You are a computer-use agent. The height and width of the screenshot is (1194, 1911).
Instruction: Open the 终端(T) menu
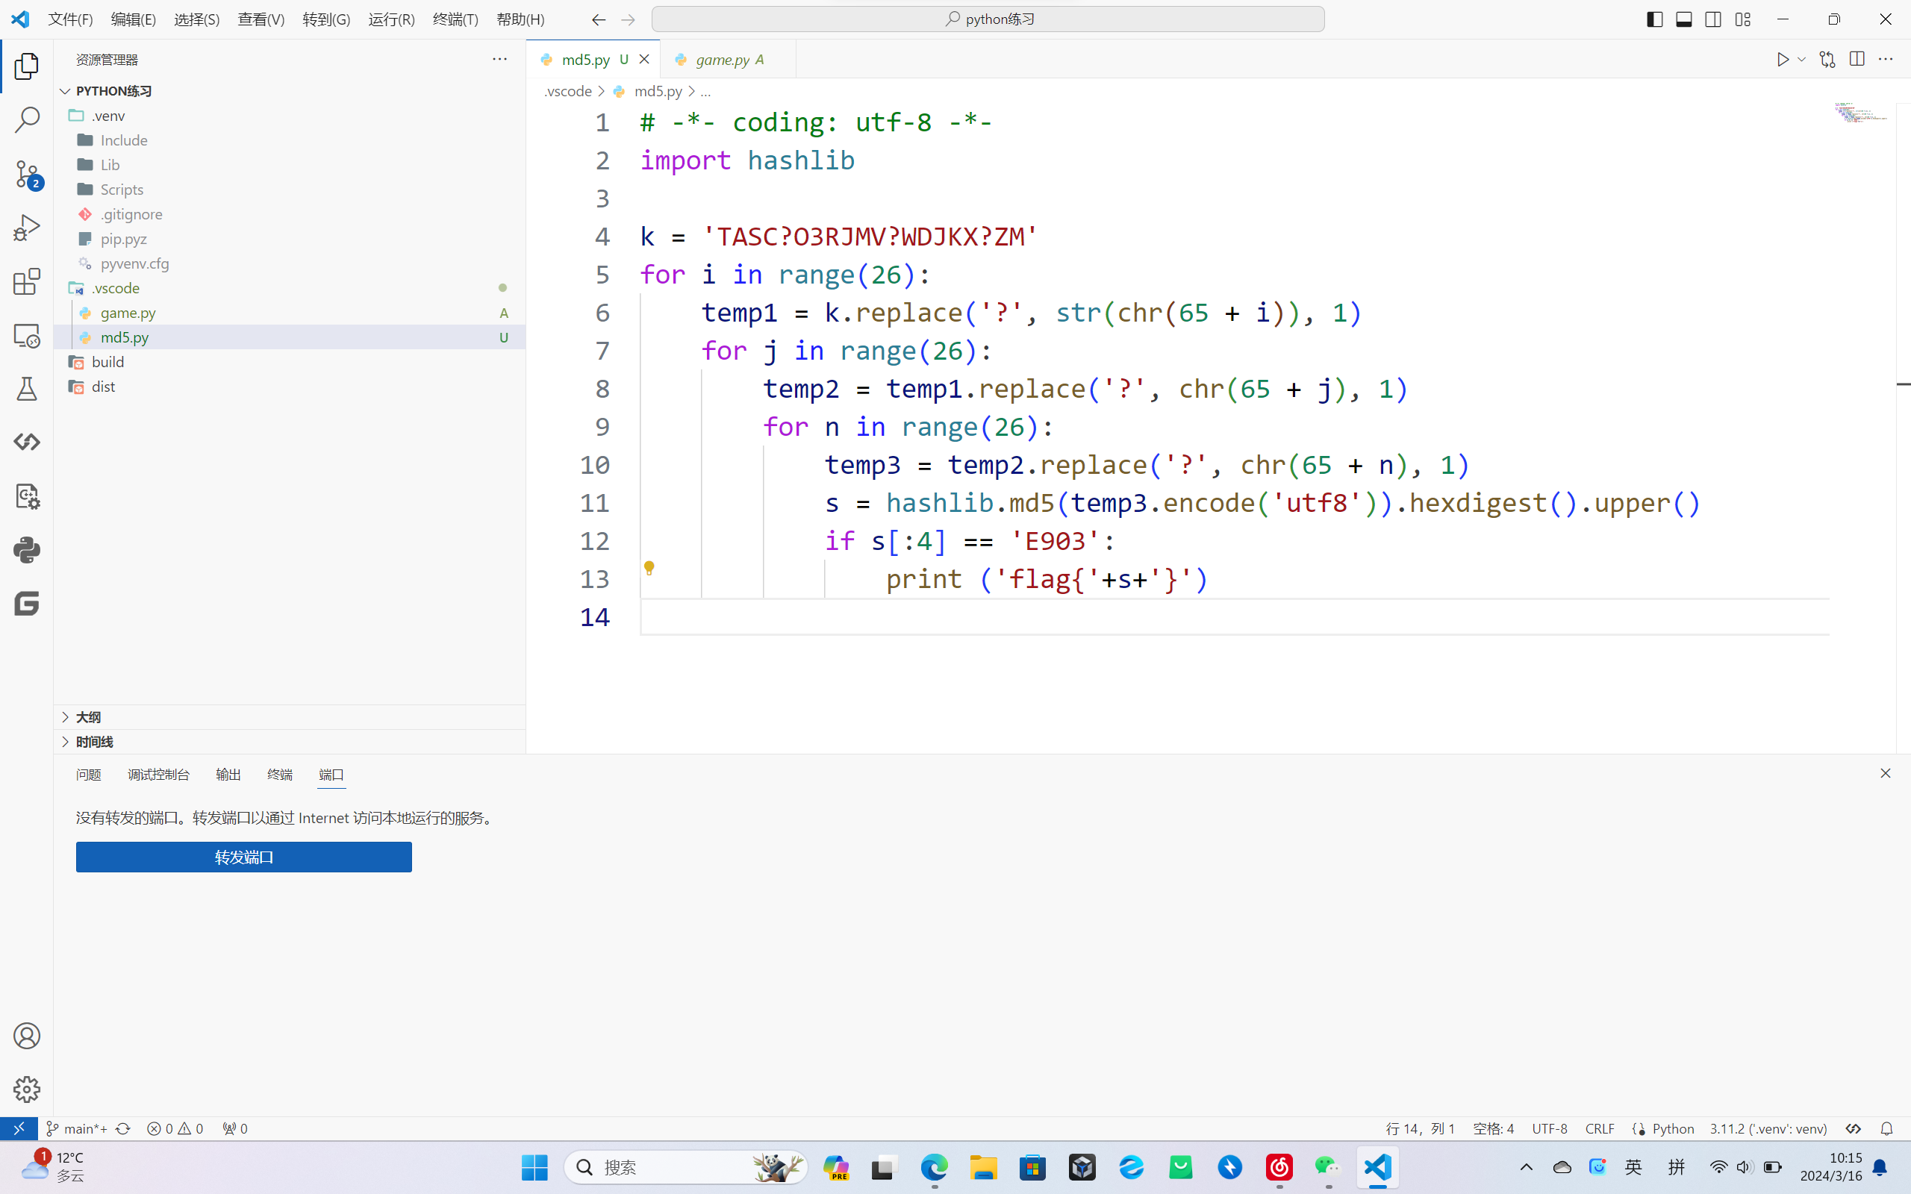tap(455, 19)
